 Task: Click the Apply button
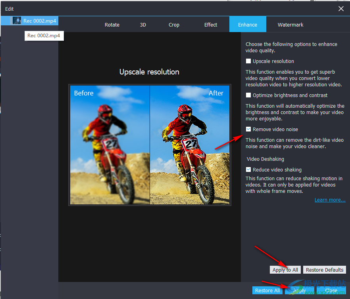pos(299,290)
